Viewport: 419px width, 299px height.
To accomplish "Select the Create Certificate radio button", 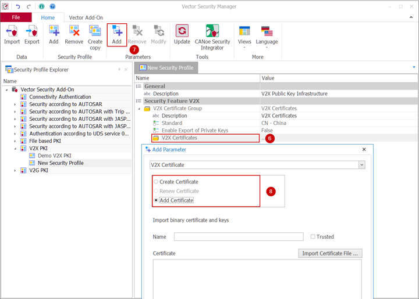I will click(156, 182).
